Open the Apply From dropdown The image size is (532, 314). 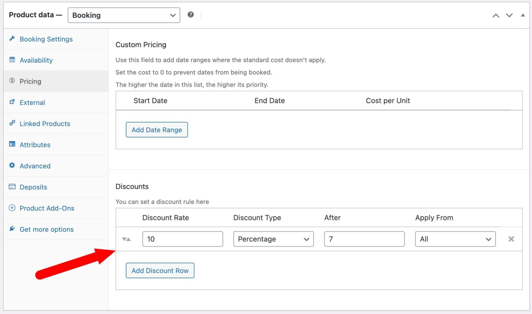click(x=455, y=239)
